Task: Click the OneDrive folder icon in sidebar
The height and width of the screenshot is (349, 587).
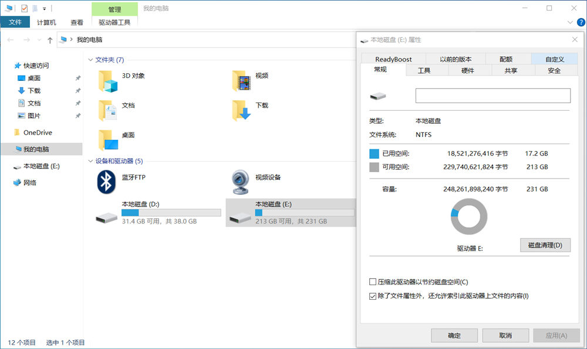Action: (x=17, y=132)
